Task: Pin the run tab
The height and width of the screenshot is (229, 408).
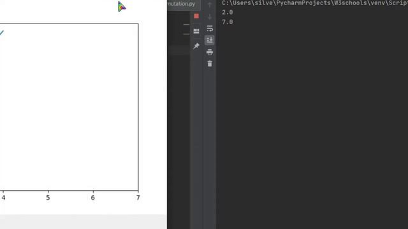Action: click(x=196, y=46)
